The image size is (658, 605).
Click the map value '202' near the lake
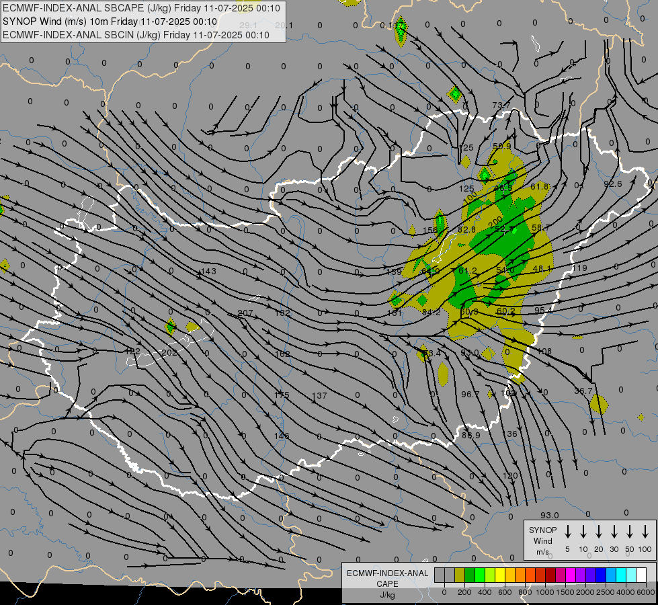[169, 353]
